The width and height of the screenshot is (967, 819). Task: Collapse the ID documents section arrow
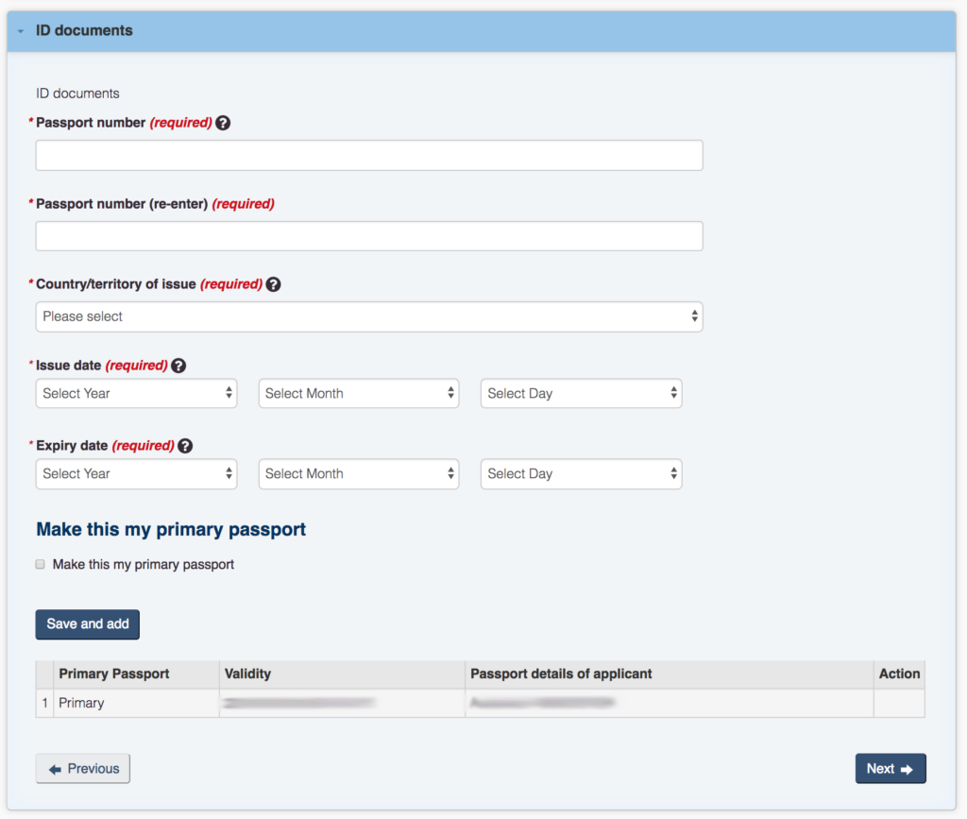pos(21,31)
